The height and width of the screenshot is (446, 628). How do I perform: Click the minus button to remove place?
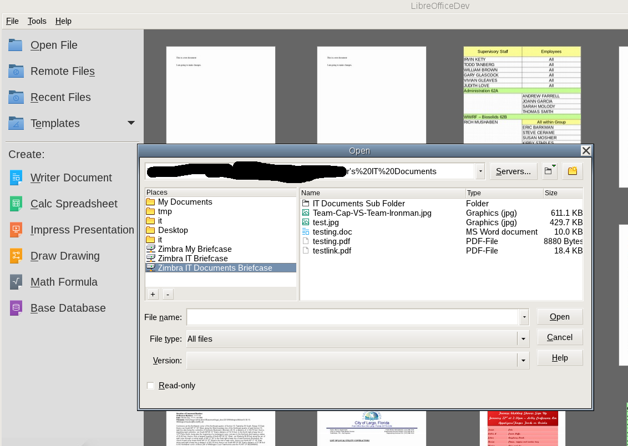point(168,294)
